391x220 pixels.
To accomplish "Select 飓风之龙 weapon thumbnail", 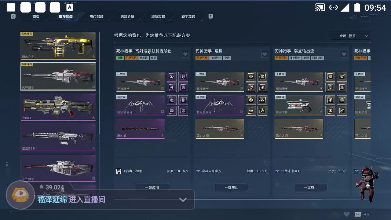I will [58, 46].
